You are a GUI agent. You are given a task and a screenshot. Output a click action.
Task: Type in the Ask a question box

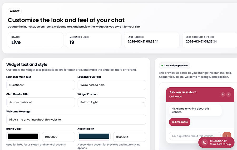(x=194, y=136)
